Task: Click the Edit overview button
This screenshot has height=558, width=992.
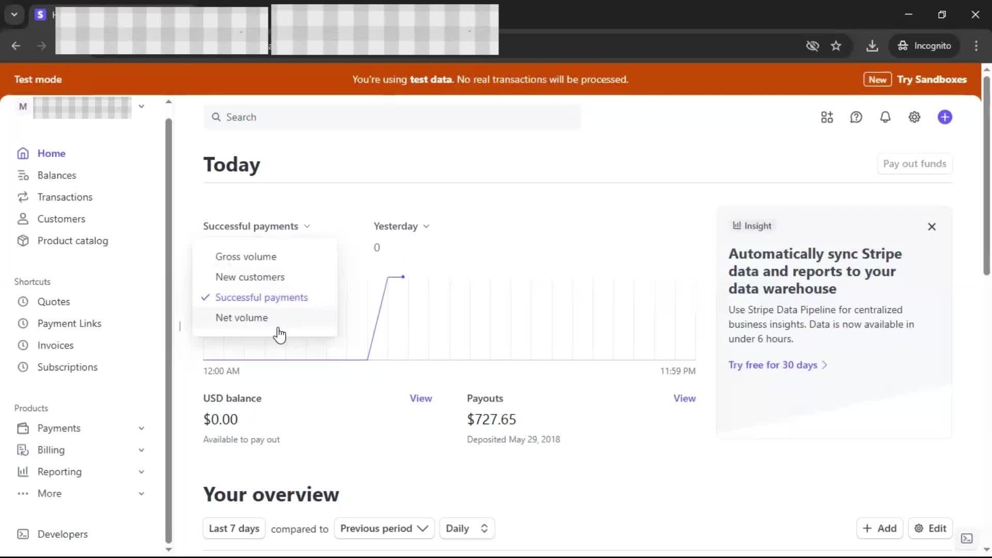Action: (x=930, y=529)
